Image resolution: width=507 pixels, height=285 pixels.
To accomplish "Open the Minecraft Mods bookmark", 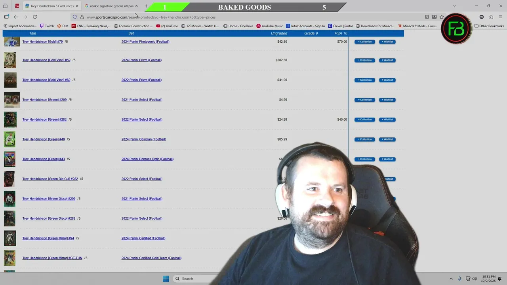I will point(417,26).
